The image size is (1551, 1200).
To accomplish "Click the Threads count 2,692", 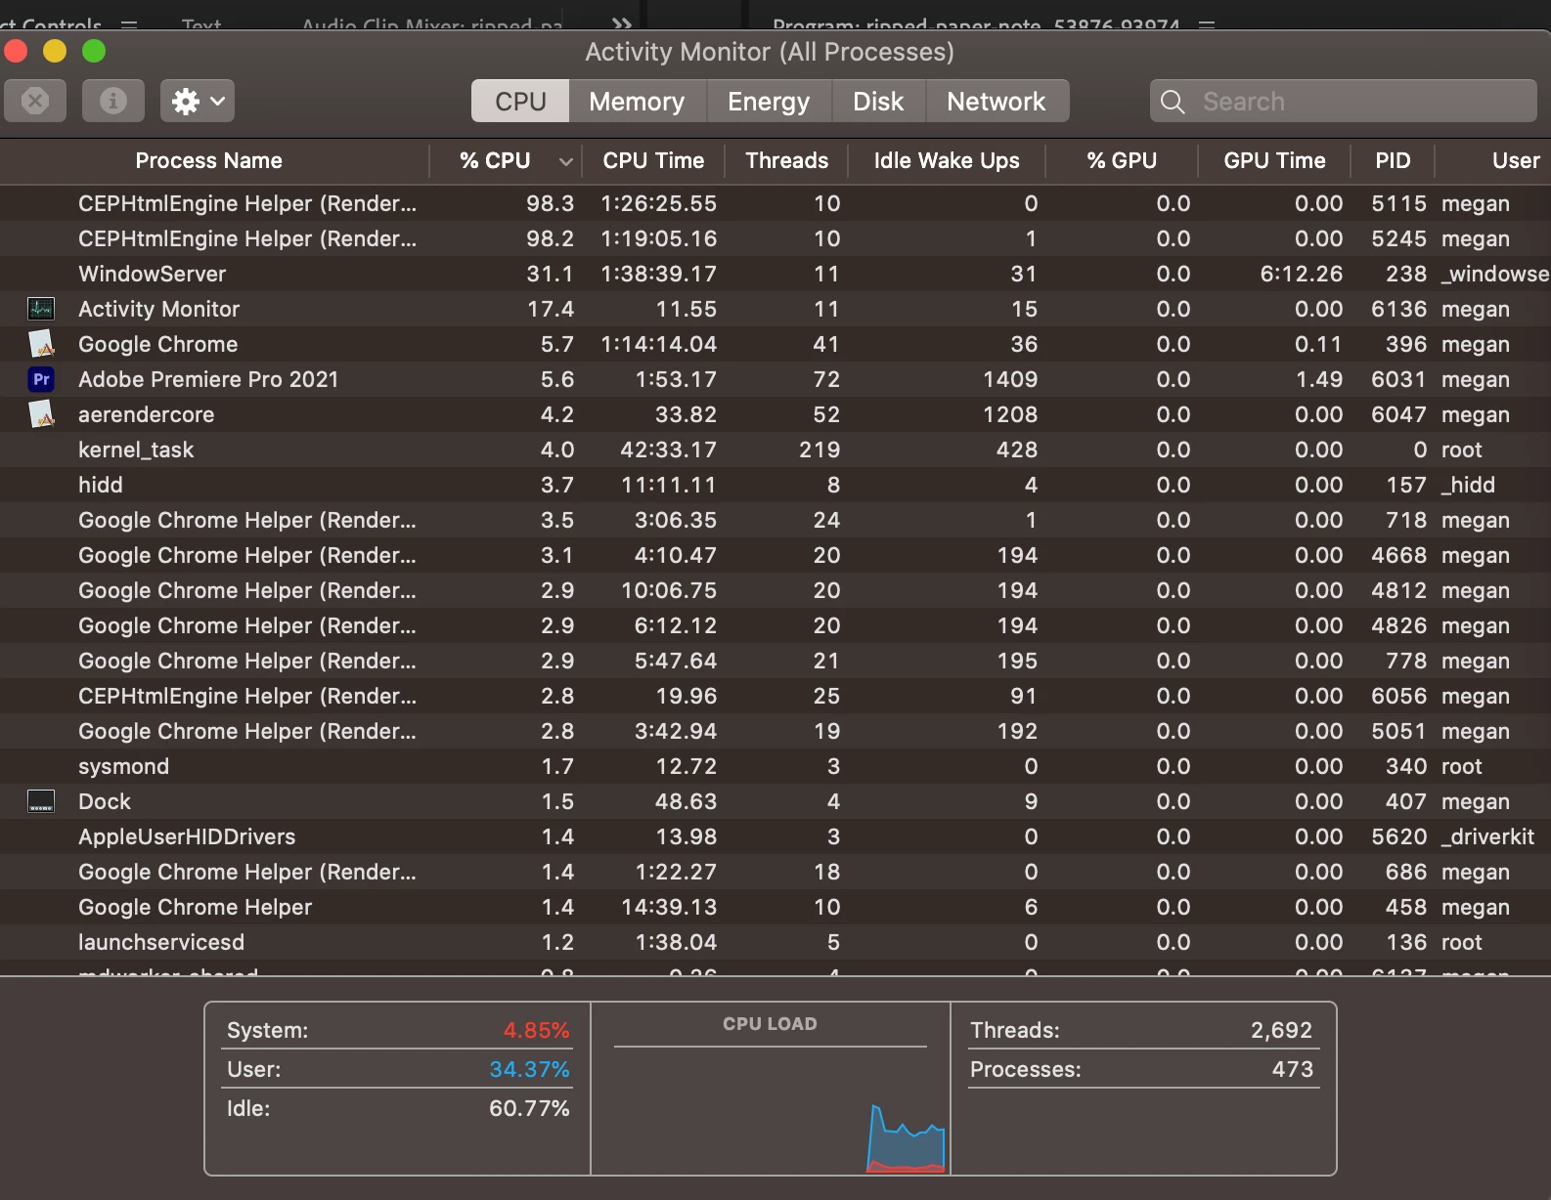I will pos(1281,1030).
